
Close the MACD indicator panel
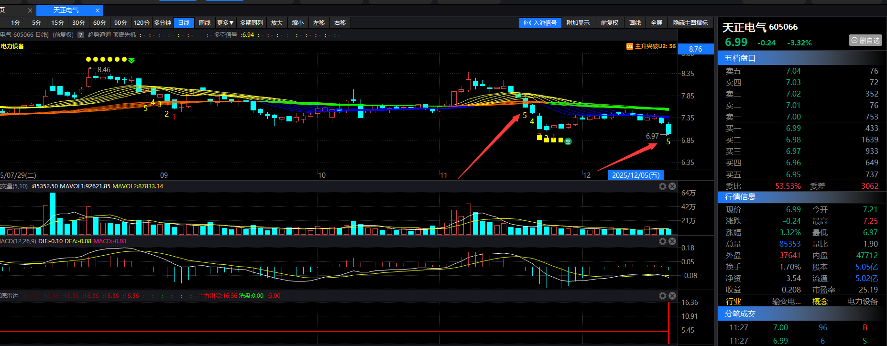click(672, 241)
